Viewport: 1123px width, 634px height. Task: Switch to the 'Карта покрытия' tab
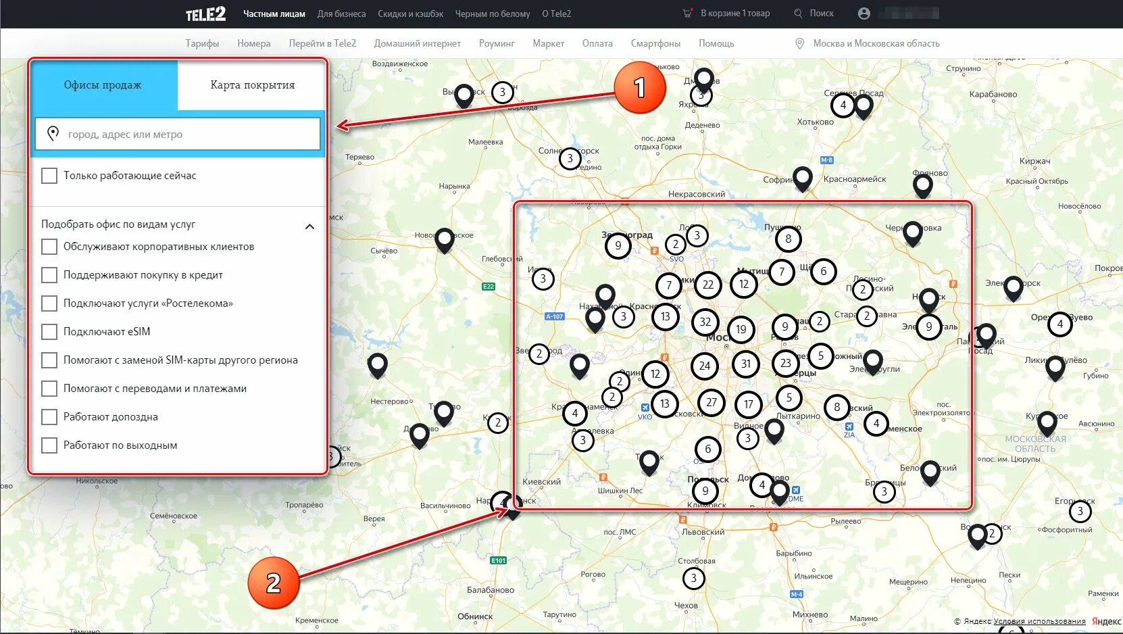click(x=252, y=85)
